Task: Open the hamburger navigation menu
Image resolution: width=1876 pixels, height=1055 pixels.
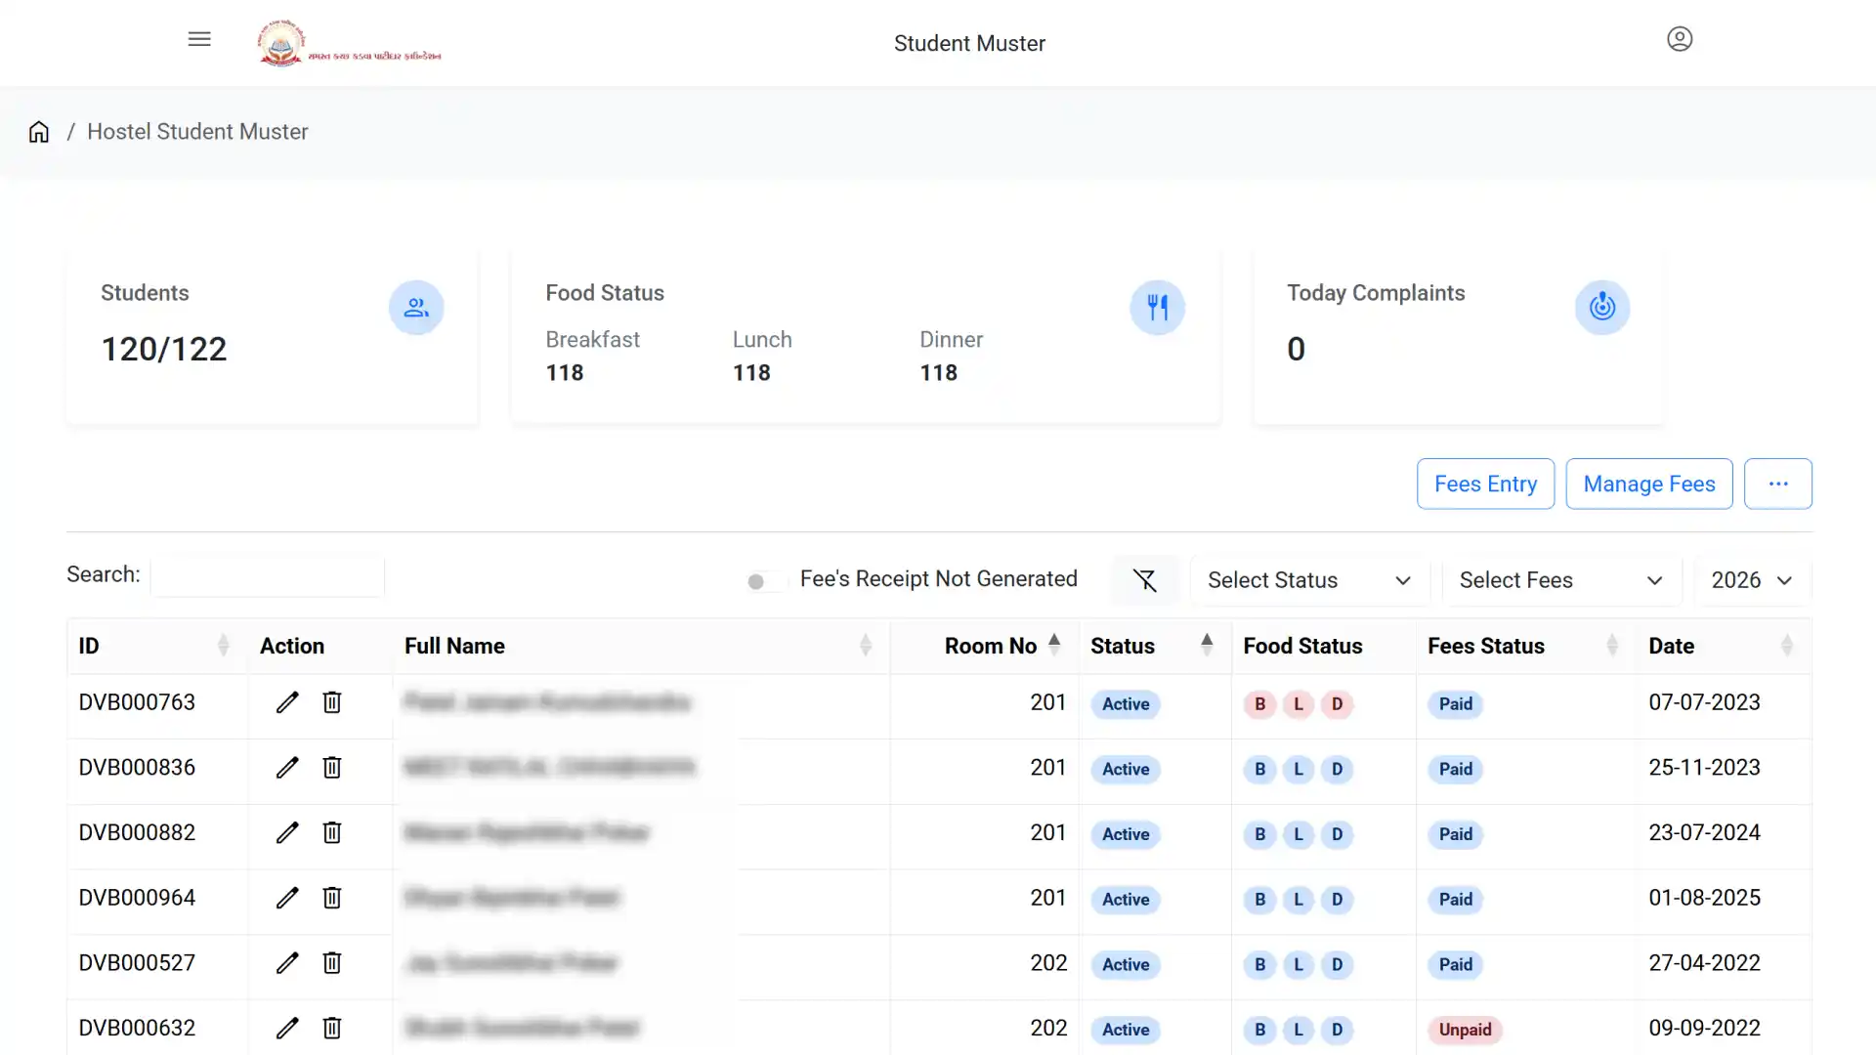Action: click(x=199, y=39)
